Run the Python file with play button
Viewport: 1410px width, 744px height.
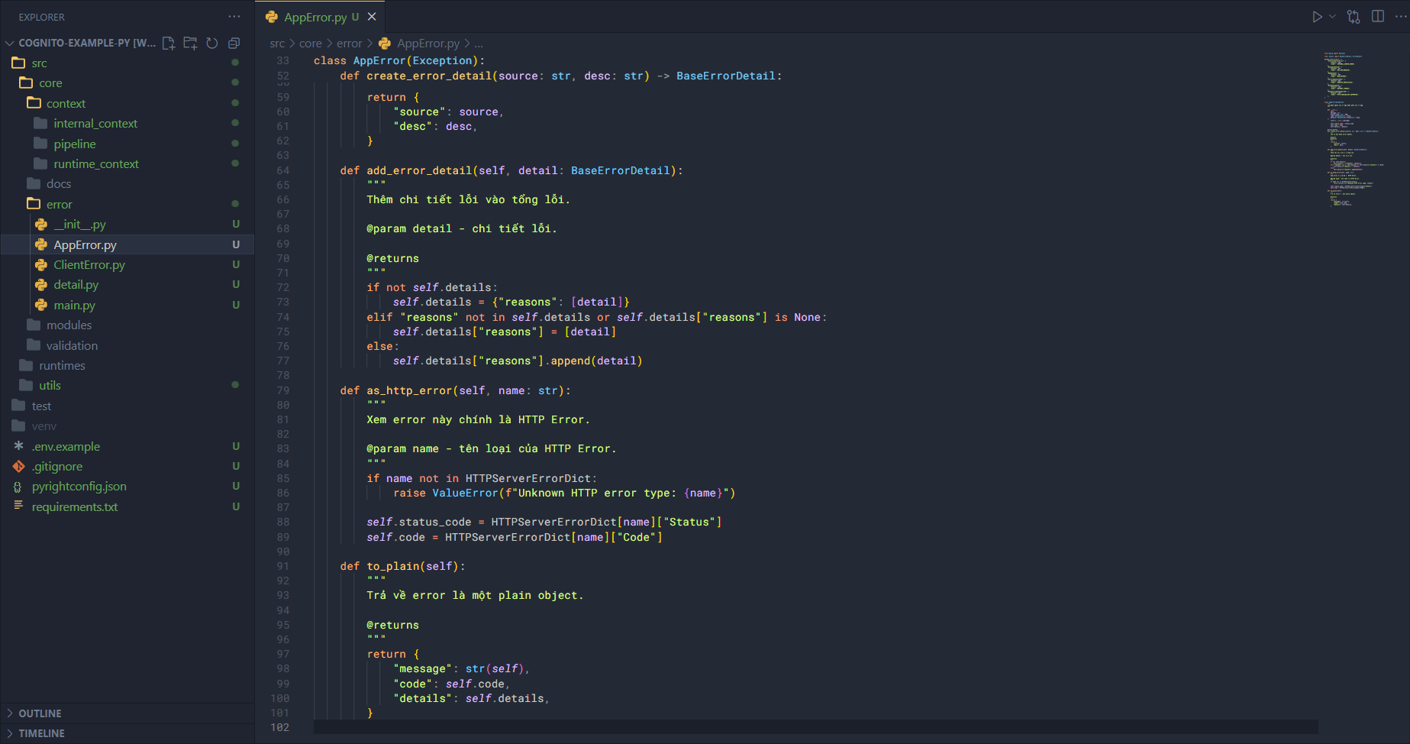(x=1317, y=17)
